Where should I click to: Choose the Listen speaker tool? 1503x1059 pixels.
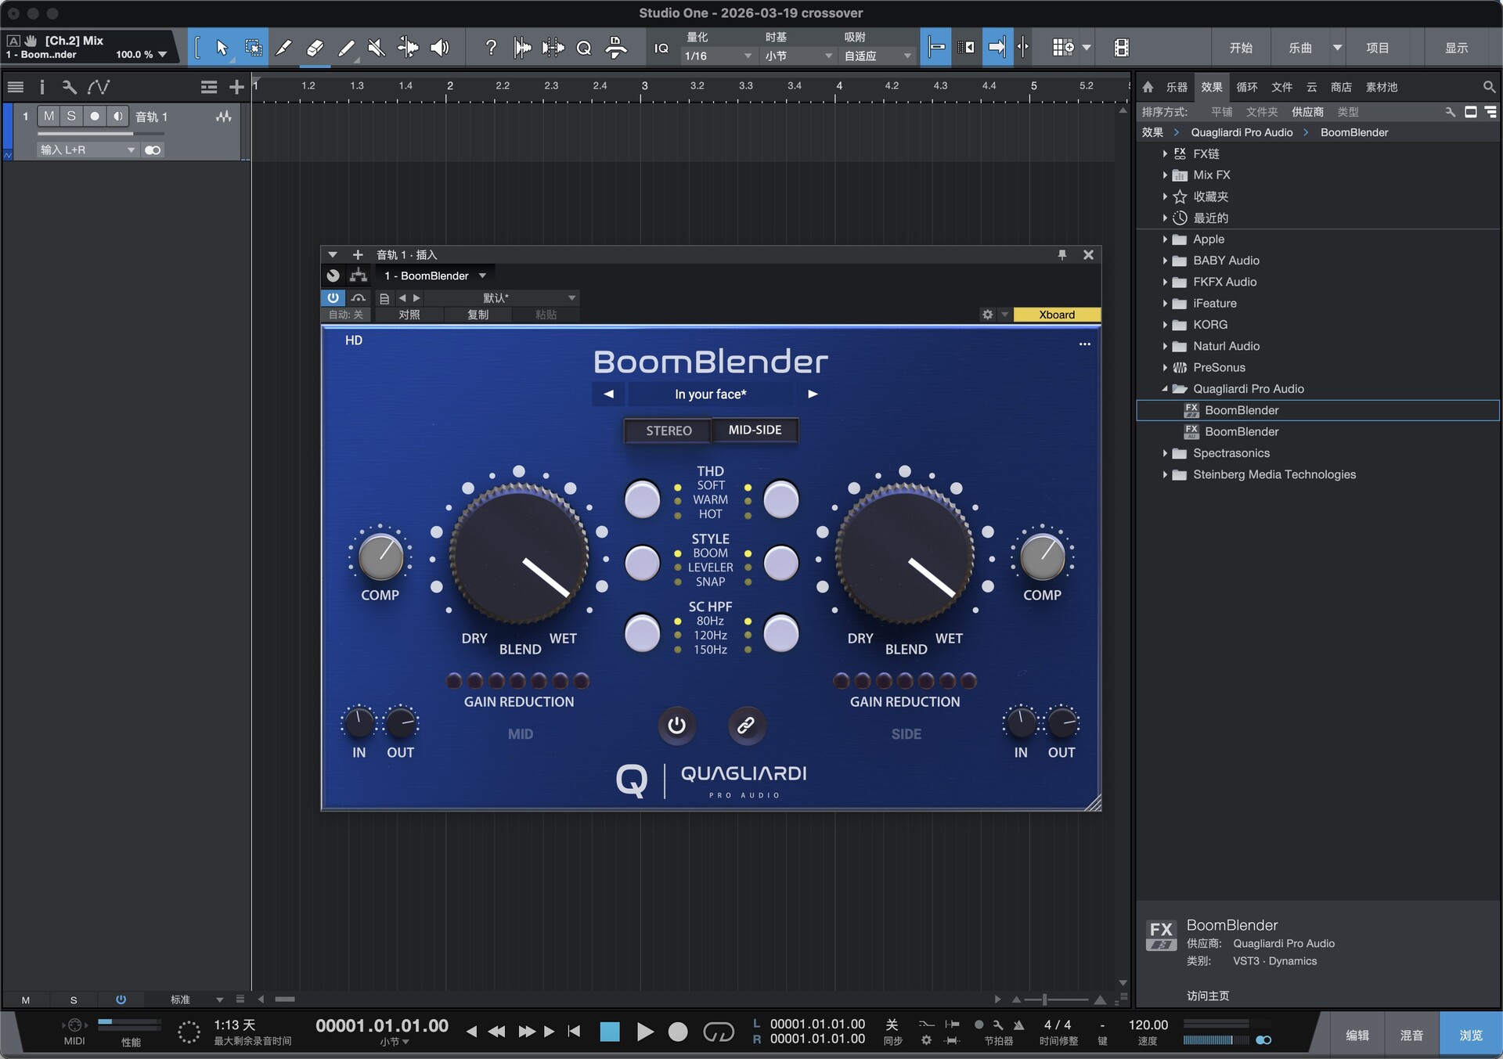[440, 49]
